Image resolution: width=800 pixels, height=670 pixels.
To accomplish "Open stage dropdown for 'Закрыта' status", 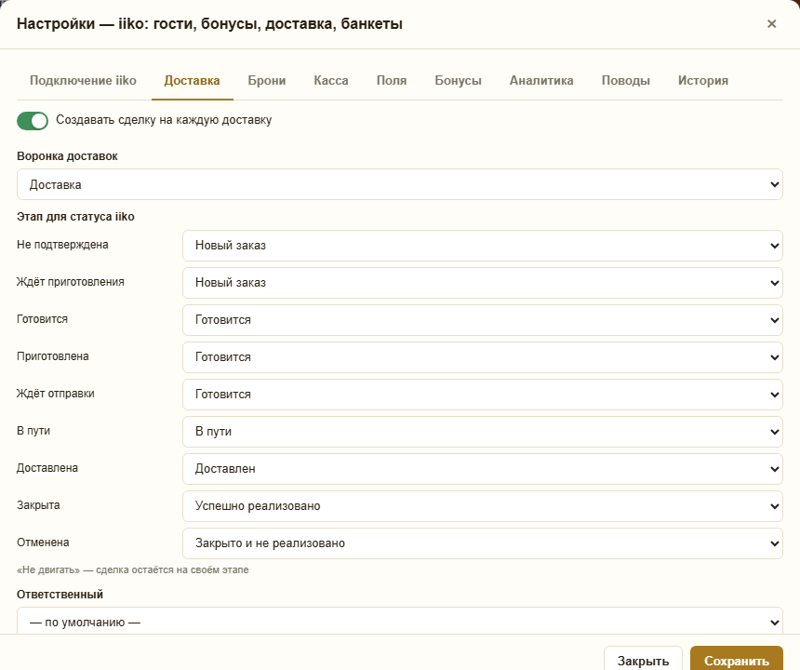I will coord(483,506).
